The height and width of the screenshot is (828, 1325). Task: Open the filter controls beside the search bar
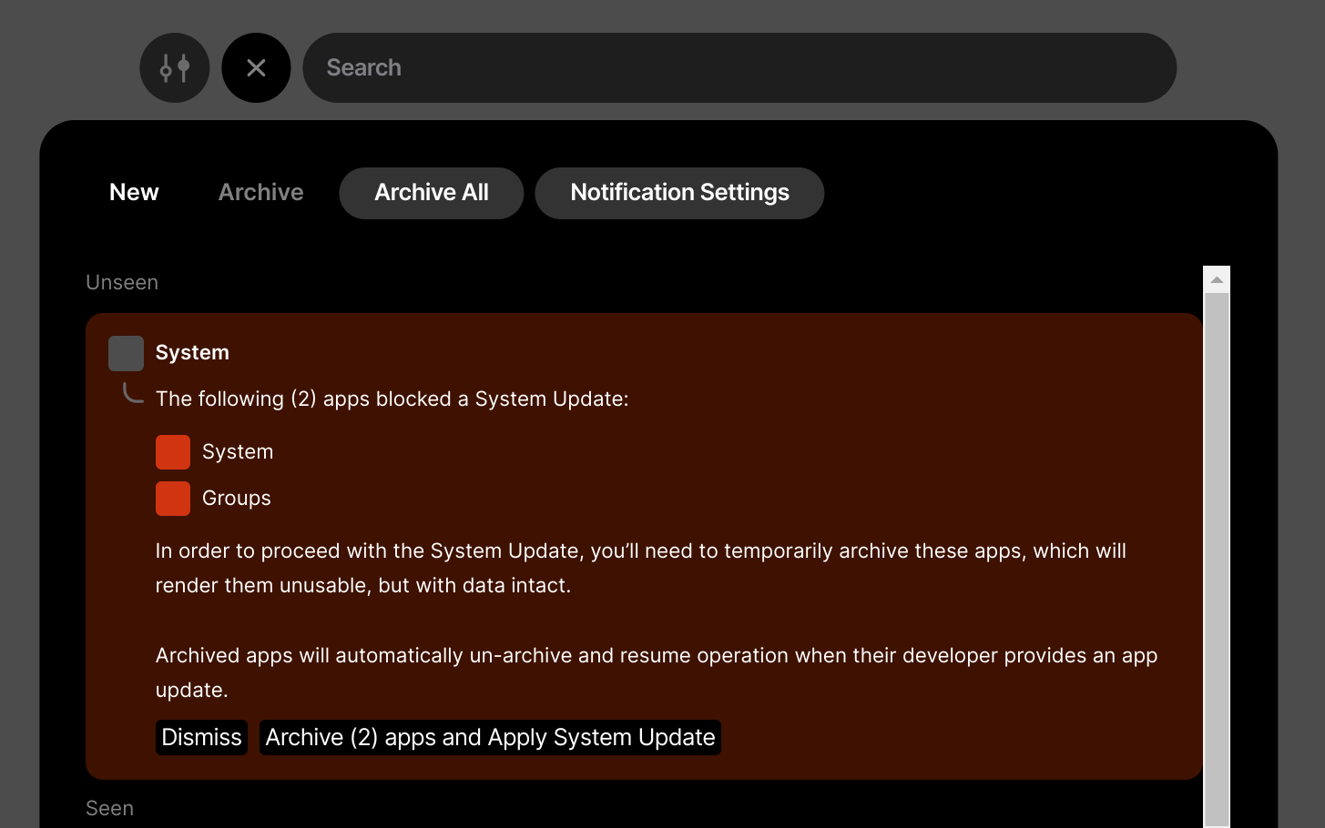175,67
